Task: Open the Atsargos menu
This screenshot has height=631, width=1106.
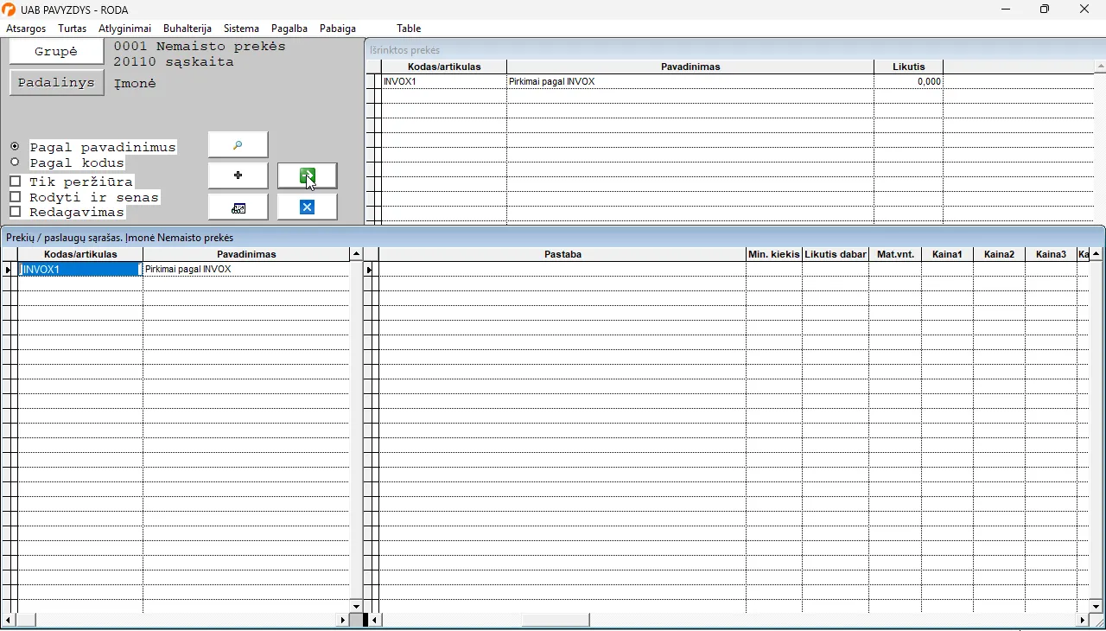Action: (x=26, y=29)
